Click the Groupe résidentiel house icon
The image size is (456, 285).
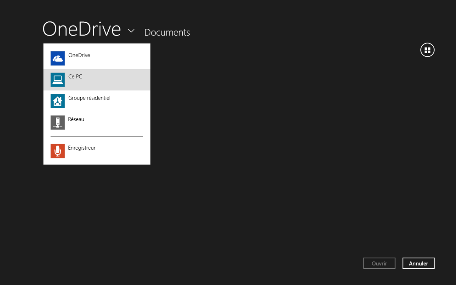pos(58,101)
